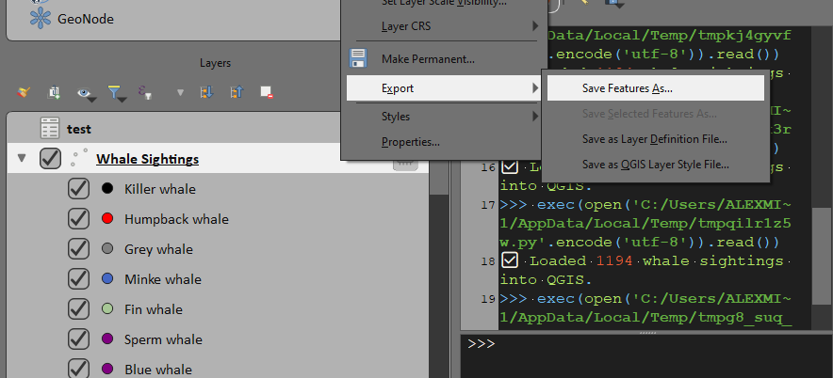This screenshot has width=833, height=378.
Task: Open the Manage Map Themes eye menu
Action: [x=85, y=93]
